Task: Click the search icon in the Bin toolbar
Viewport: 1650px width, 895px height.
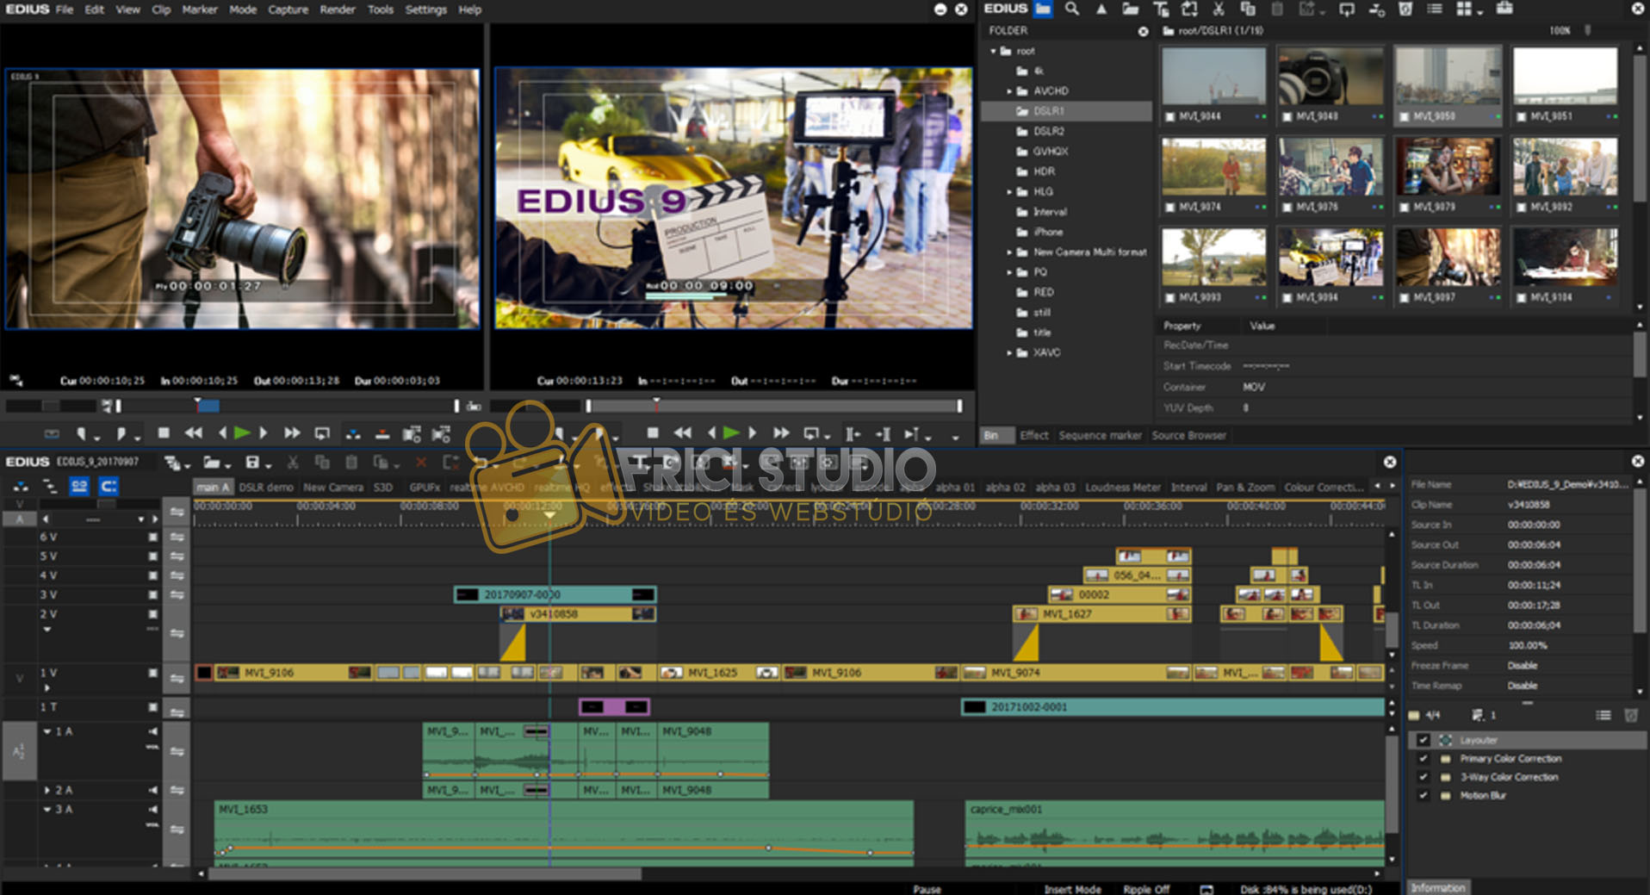Action: click(1071, 9)
